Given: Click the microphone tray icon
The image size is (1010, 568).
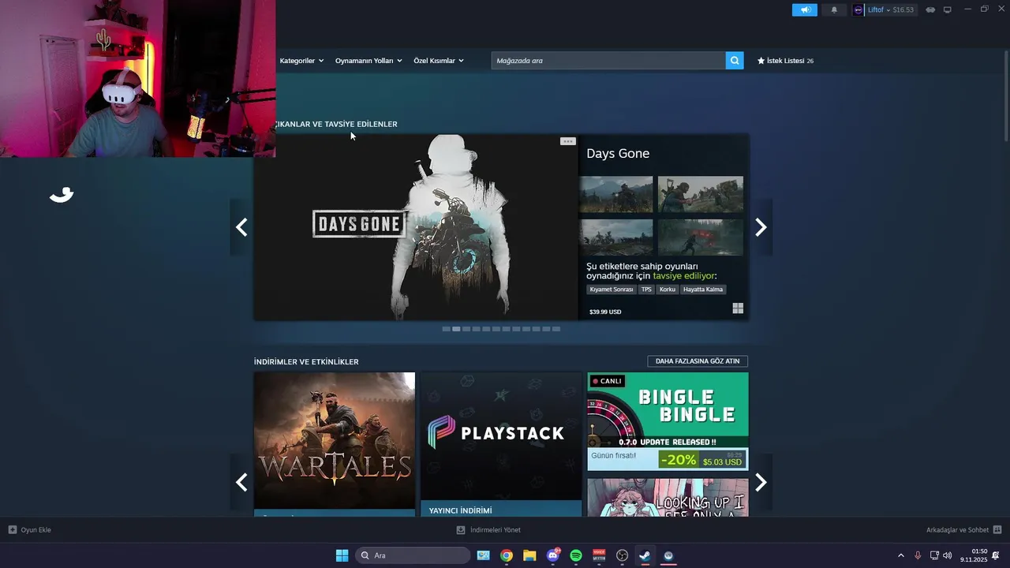Looking at the screenshot, I should (x=918, y=555).
